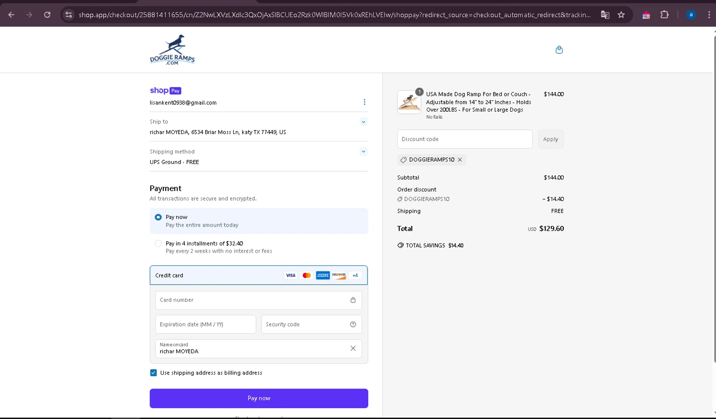Click the Visa card icon
The image size is (716, 419).
[x=290, y=276]
